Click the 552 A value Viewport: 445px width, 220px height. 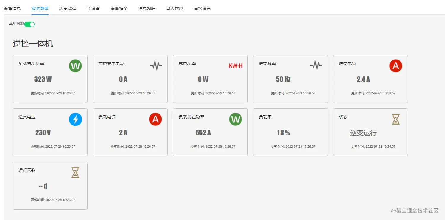[x=203, y=133]
